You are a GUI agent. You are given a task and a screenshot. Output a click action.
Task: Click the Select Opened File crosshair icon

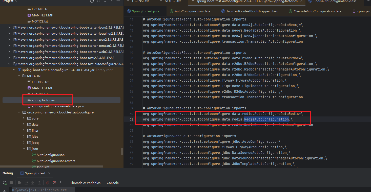(x=92, y=1)
